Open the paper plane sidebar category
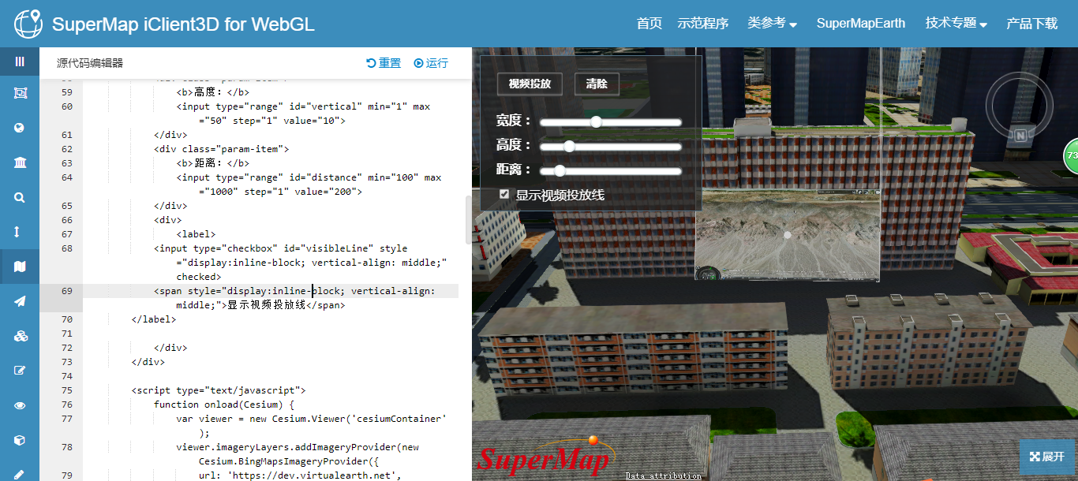 point(20,301)
